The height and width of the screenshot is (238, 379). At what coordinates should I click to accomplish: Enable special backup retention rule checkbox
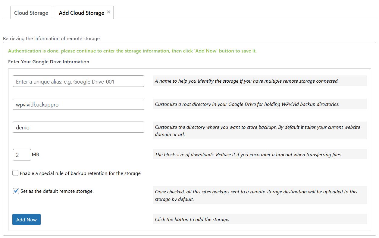15,173
